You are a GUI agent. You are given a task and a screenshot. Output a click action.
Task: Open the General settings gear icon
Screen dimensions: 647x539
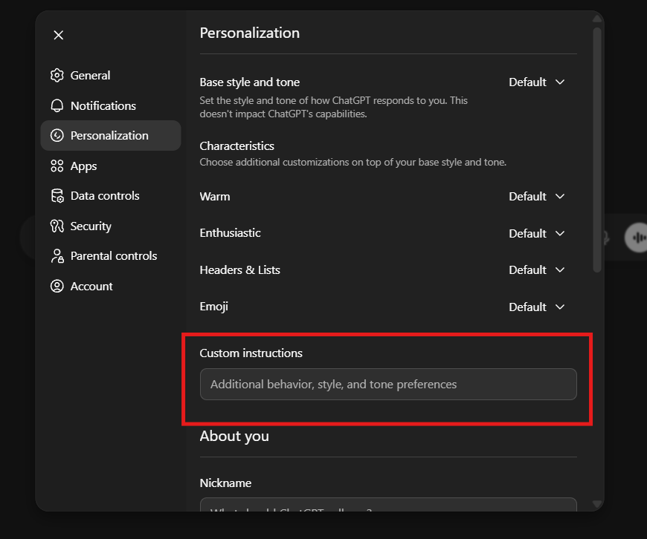(58, 75)
